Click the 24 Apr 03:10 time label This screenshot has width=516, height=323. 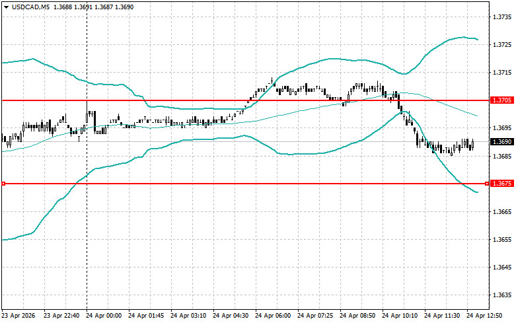click(x=188, y=316)
